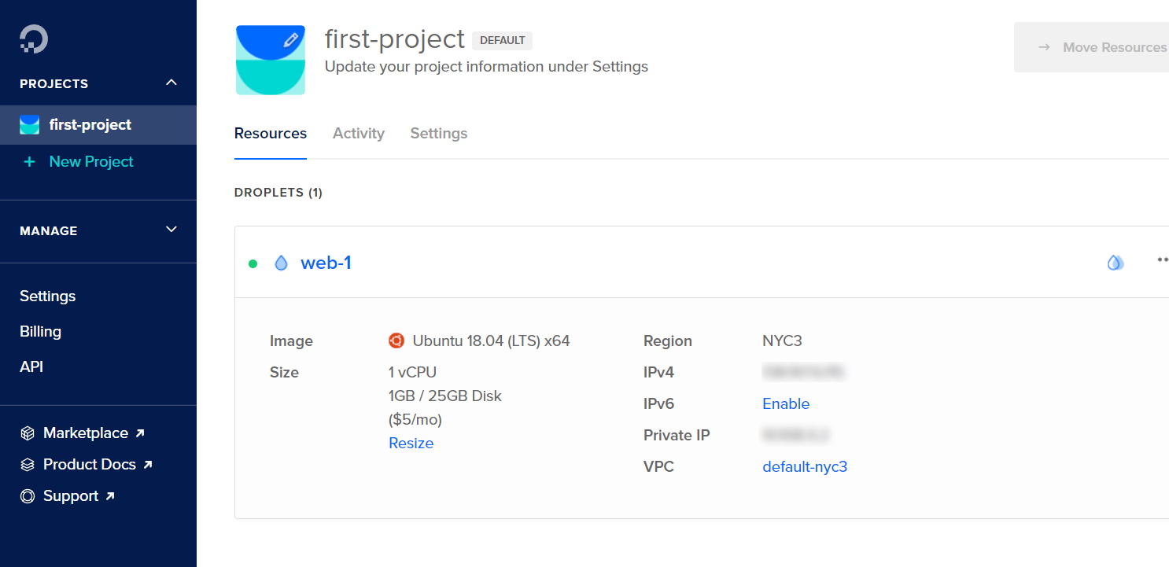Click the DEFAULT badge
The image size is (1169, 567).
(502, 40)
